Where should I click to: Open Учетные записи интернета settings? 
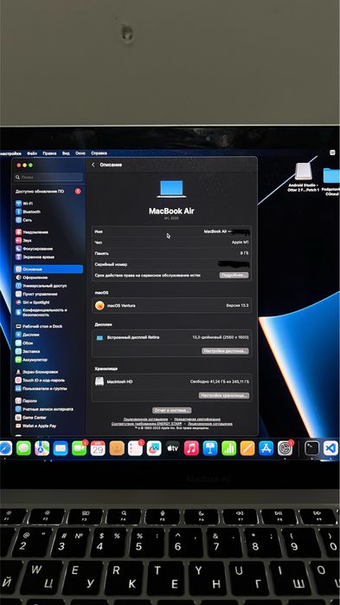point(48,409)
